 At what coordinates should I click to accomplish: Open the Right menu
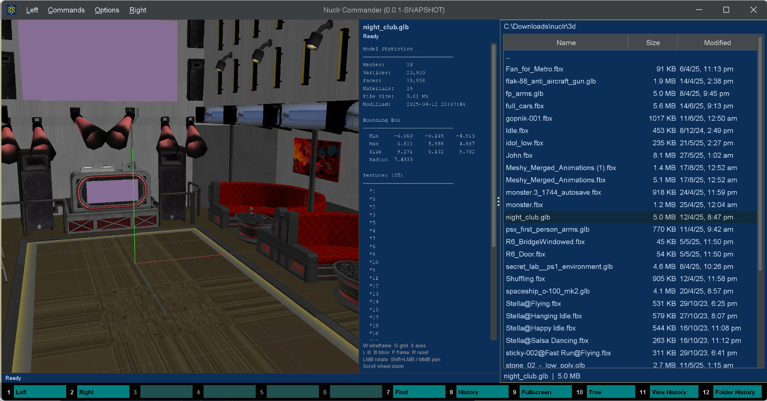pyautogui.click(x=138, y=10)
